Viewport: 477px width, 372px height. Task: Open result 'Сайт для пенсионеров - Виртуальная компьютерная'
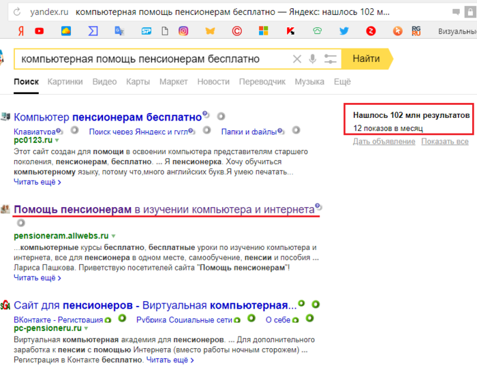click(x=155, y=305)
